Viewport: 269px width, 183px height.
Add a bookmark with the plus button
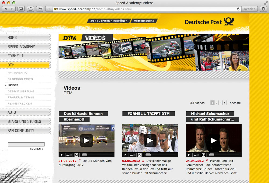click(x=49, y=9)
